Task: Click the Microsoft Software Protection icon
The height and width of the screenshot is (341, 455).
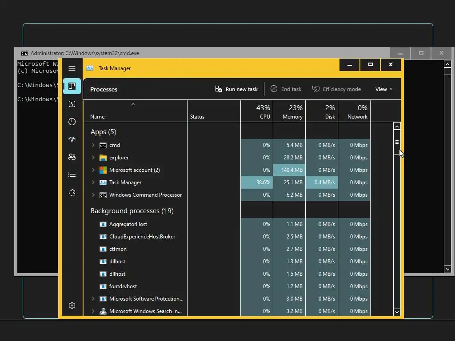Action: [x=103, y=299]
